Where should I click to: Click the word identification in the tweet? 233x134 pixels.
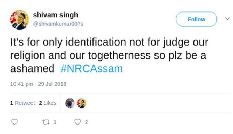click(96, 42)
